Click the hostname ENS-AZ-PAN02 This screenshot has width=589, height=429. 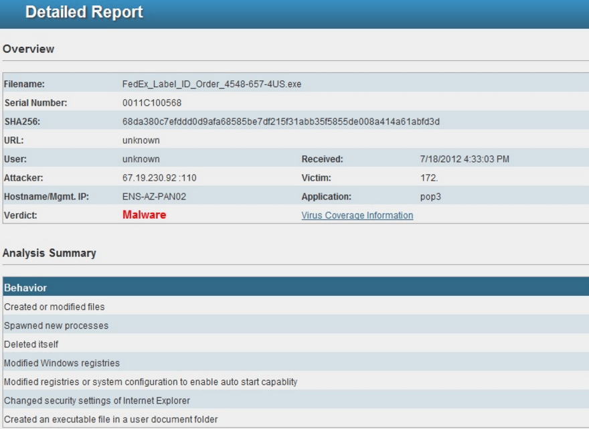click(154, 197)
